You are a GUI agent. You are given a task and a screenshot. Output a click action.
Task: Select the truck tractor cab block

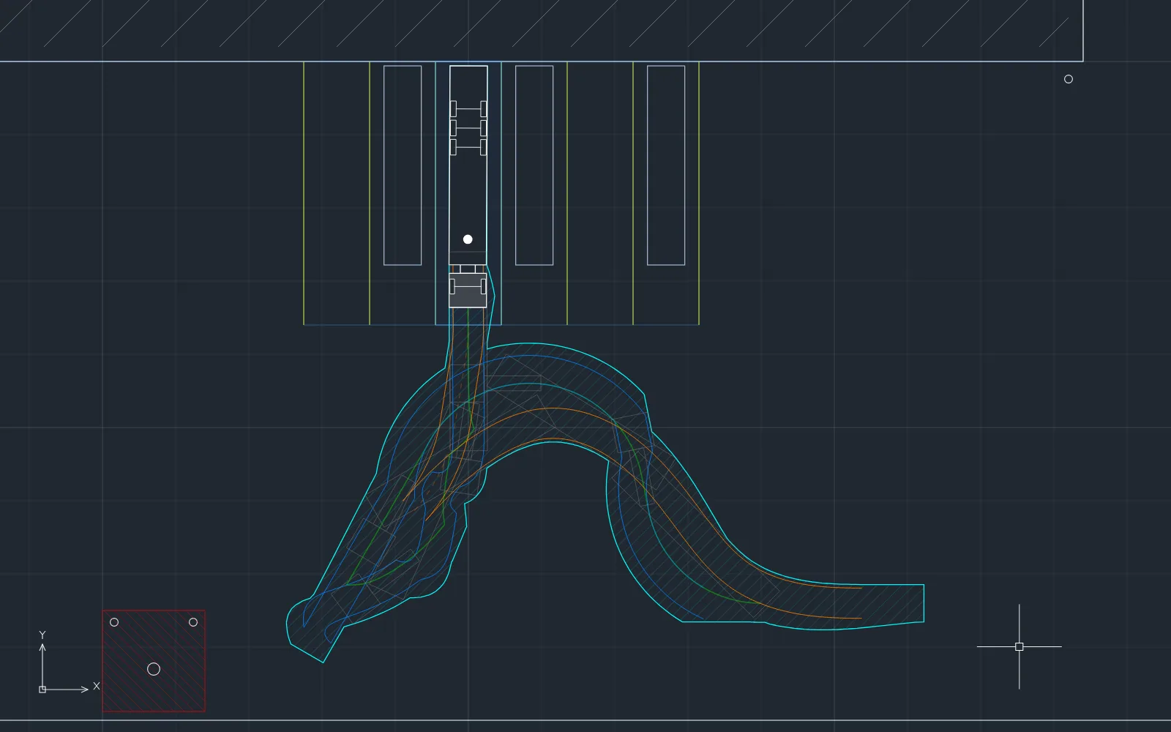(x=468, y=286)
